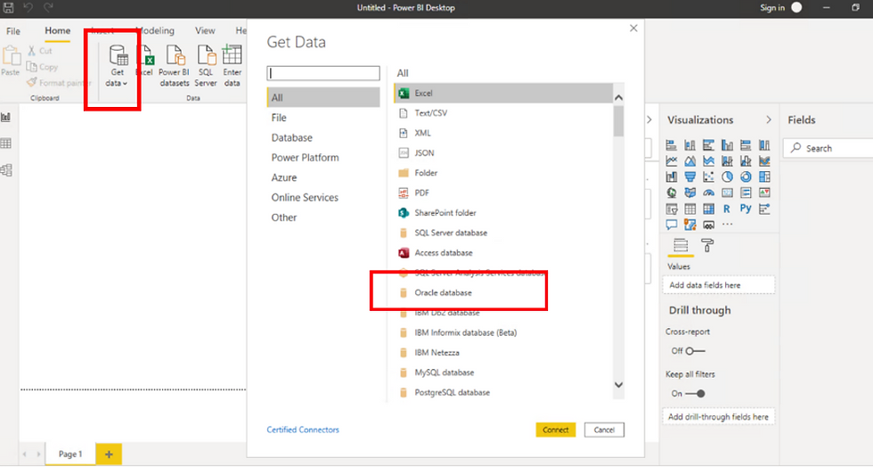Select the Page 1 tab
The width and height of the screenshot is (873, 467).
70,455
